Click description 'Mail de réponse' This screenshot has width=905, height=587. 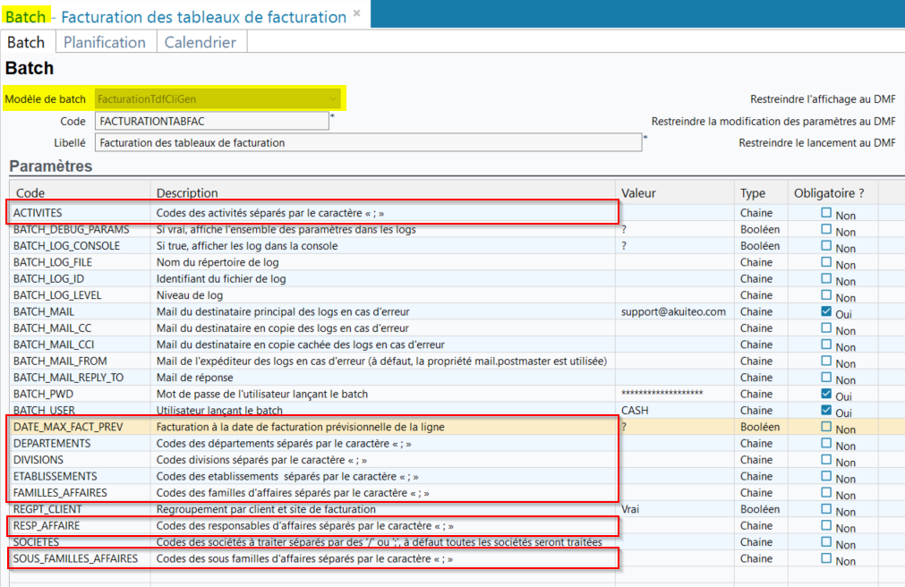tap(194, 378)
